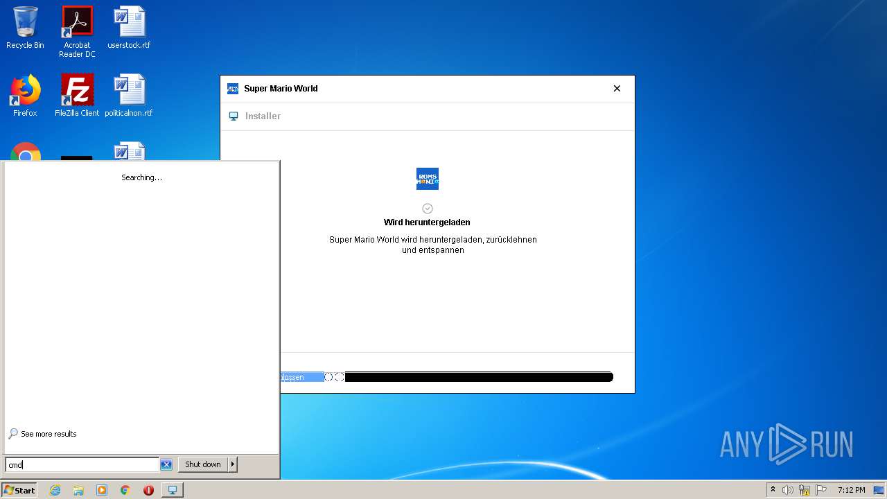Click the network tray icon
The width and height of the screenshot is (887, 499).
point(805,490)
